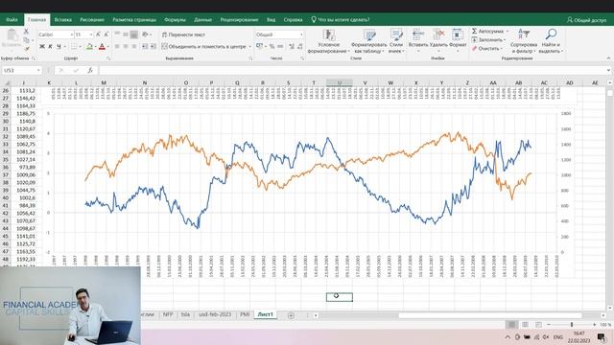Open the font size 11 dropdown
614x345 pixels.
pos(91,34)
